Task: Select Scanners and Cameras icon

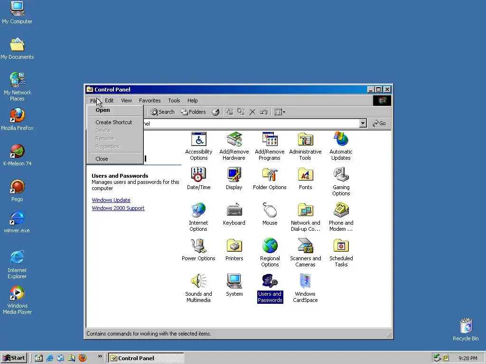Action: [305, 253]
